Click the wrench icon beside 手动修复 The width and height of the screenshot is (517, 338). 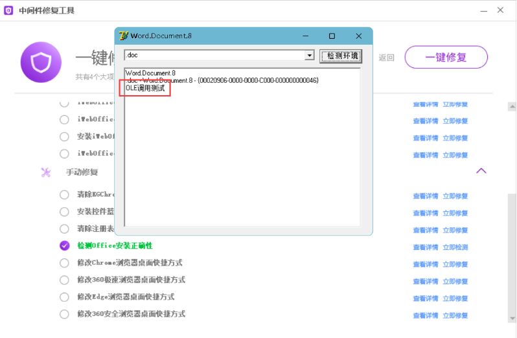pos(46,172)
